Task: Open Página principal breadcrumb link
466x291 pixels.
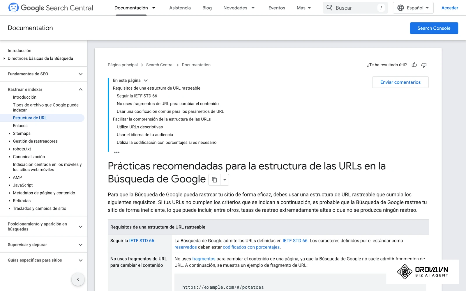Action: pos(123,65)
